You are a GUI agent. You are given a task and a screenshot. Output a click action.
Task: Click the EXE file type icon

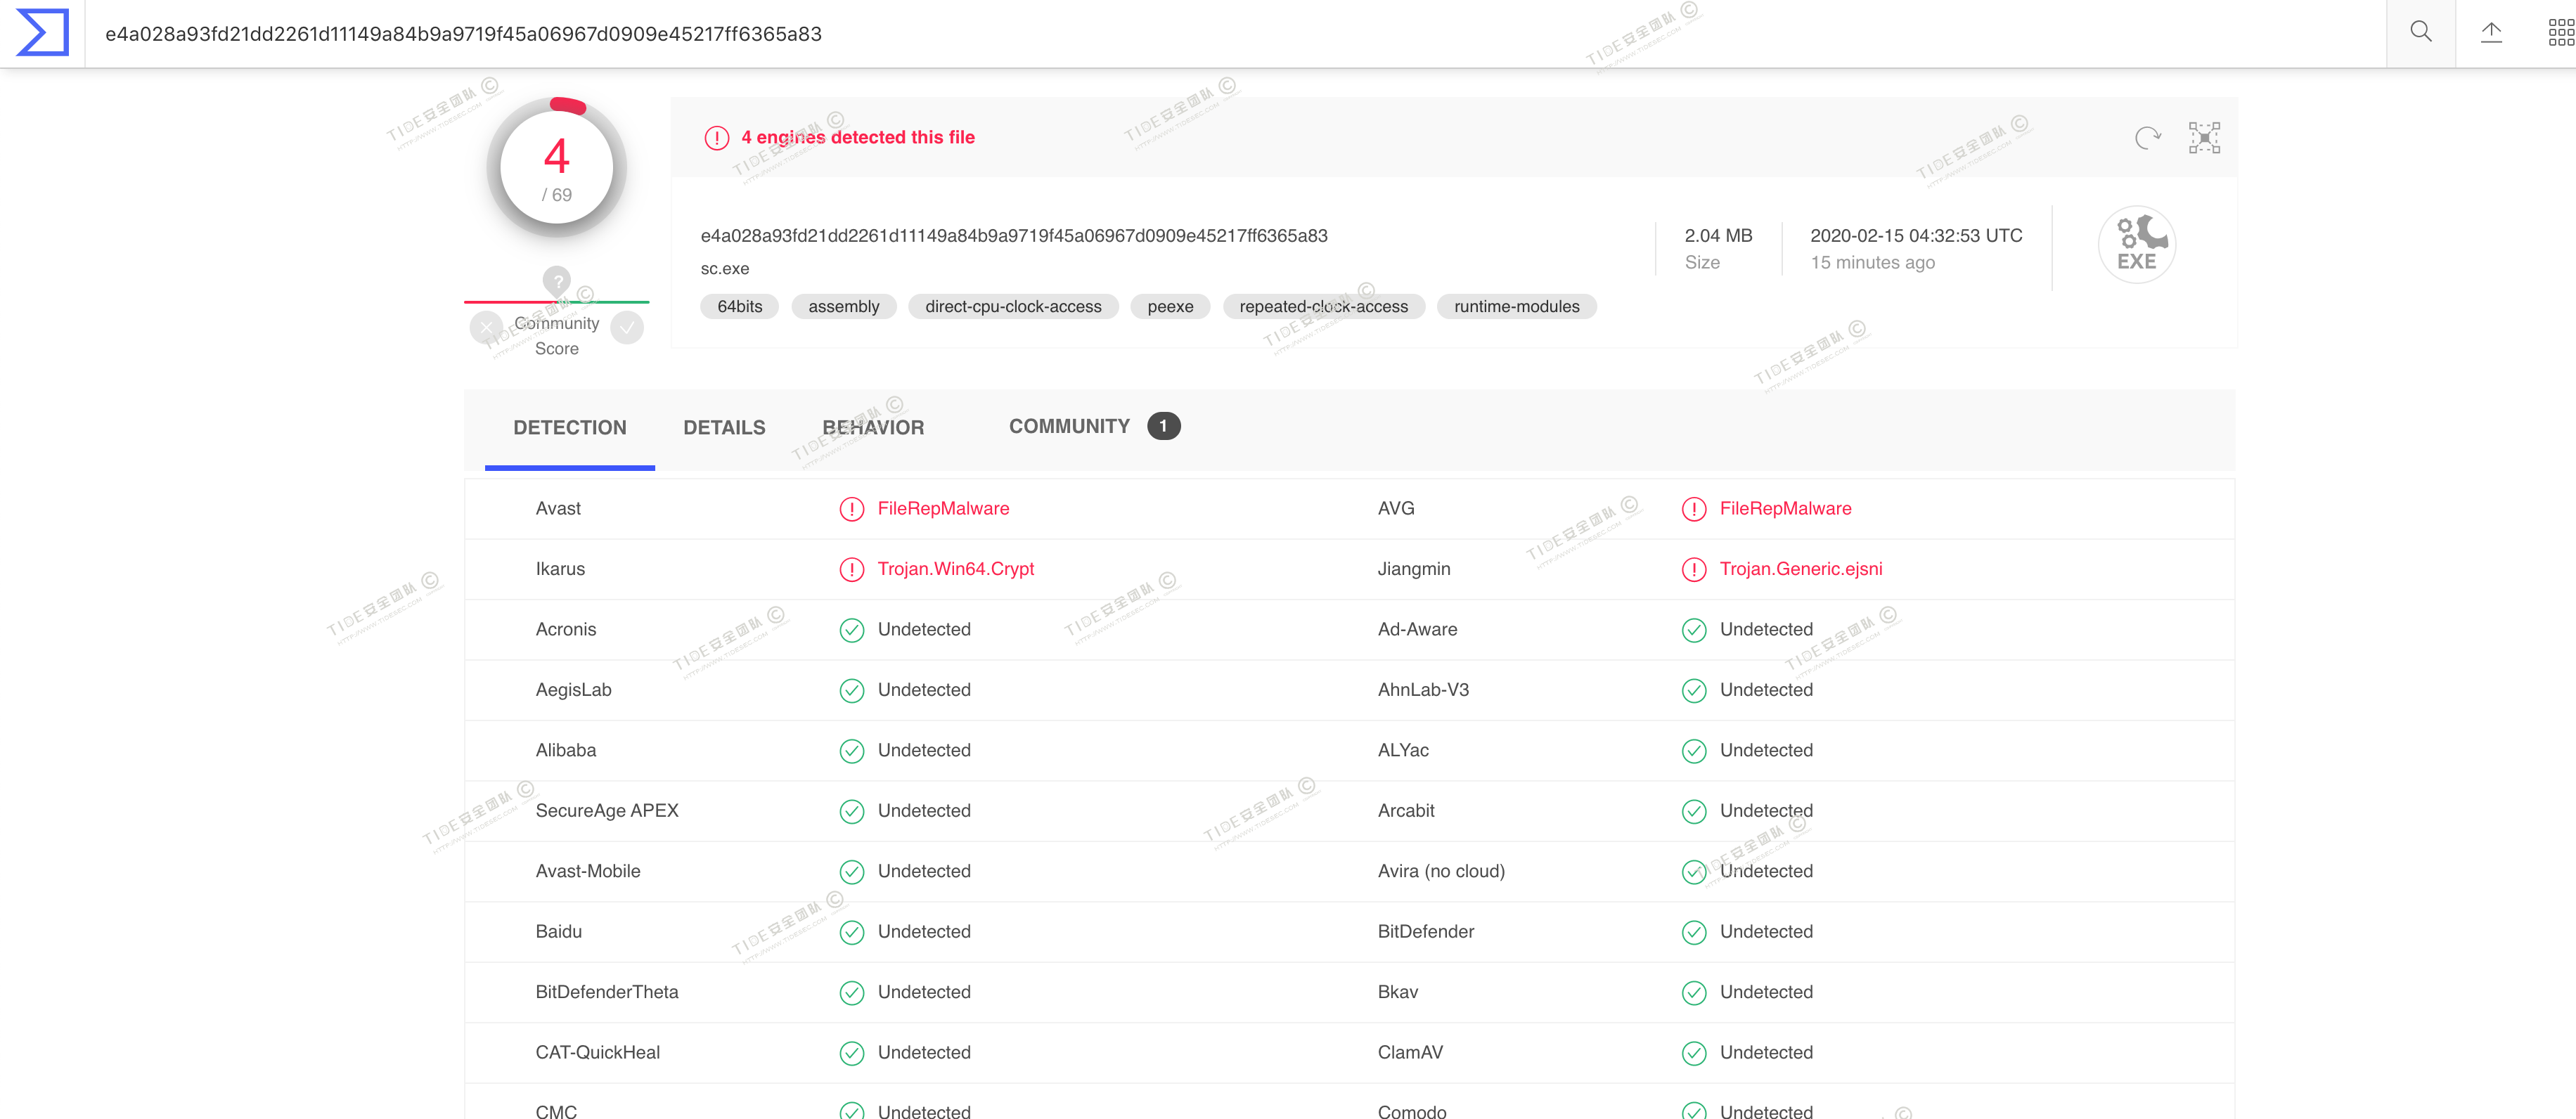click(x=2136, y=245)
